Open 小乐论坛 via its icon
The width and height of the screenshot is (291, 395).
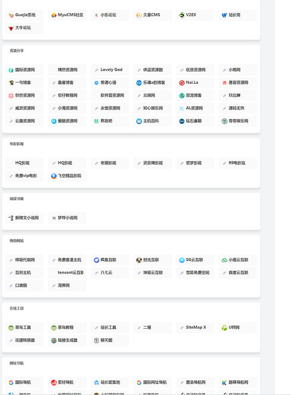[96, 16]
